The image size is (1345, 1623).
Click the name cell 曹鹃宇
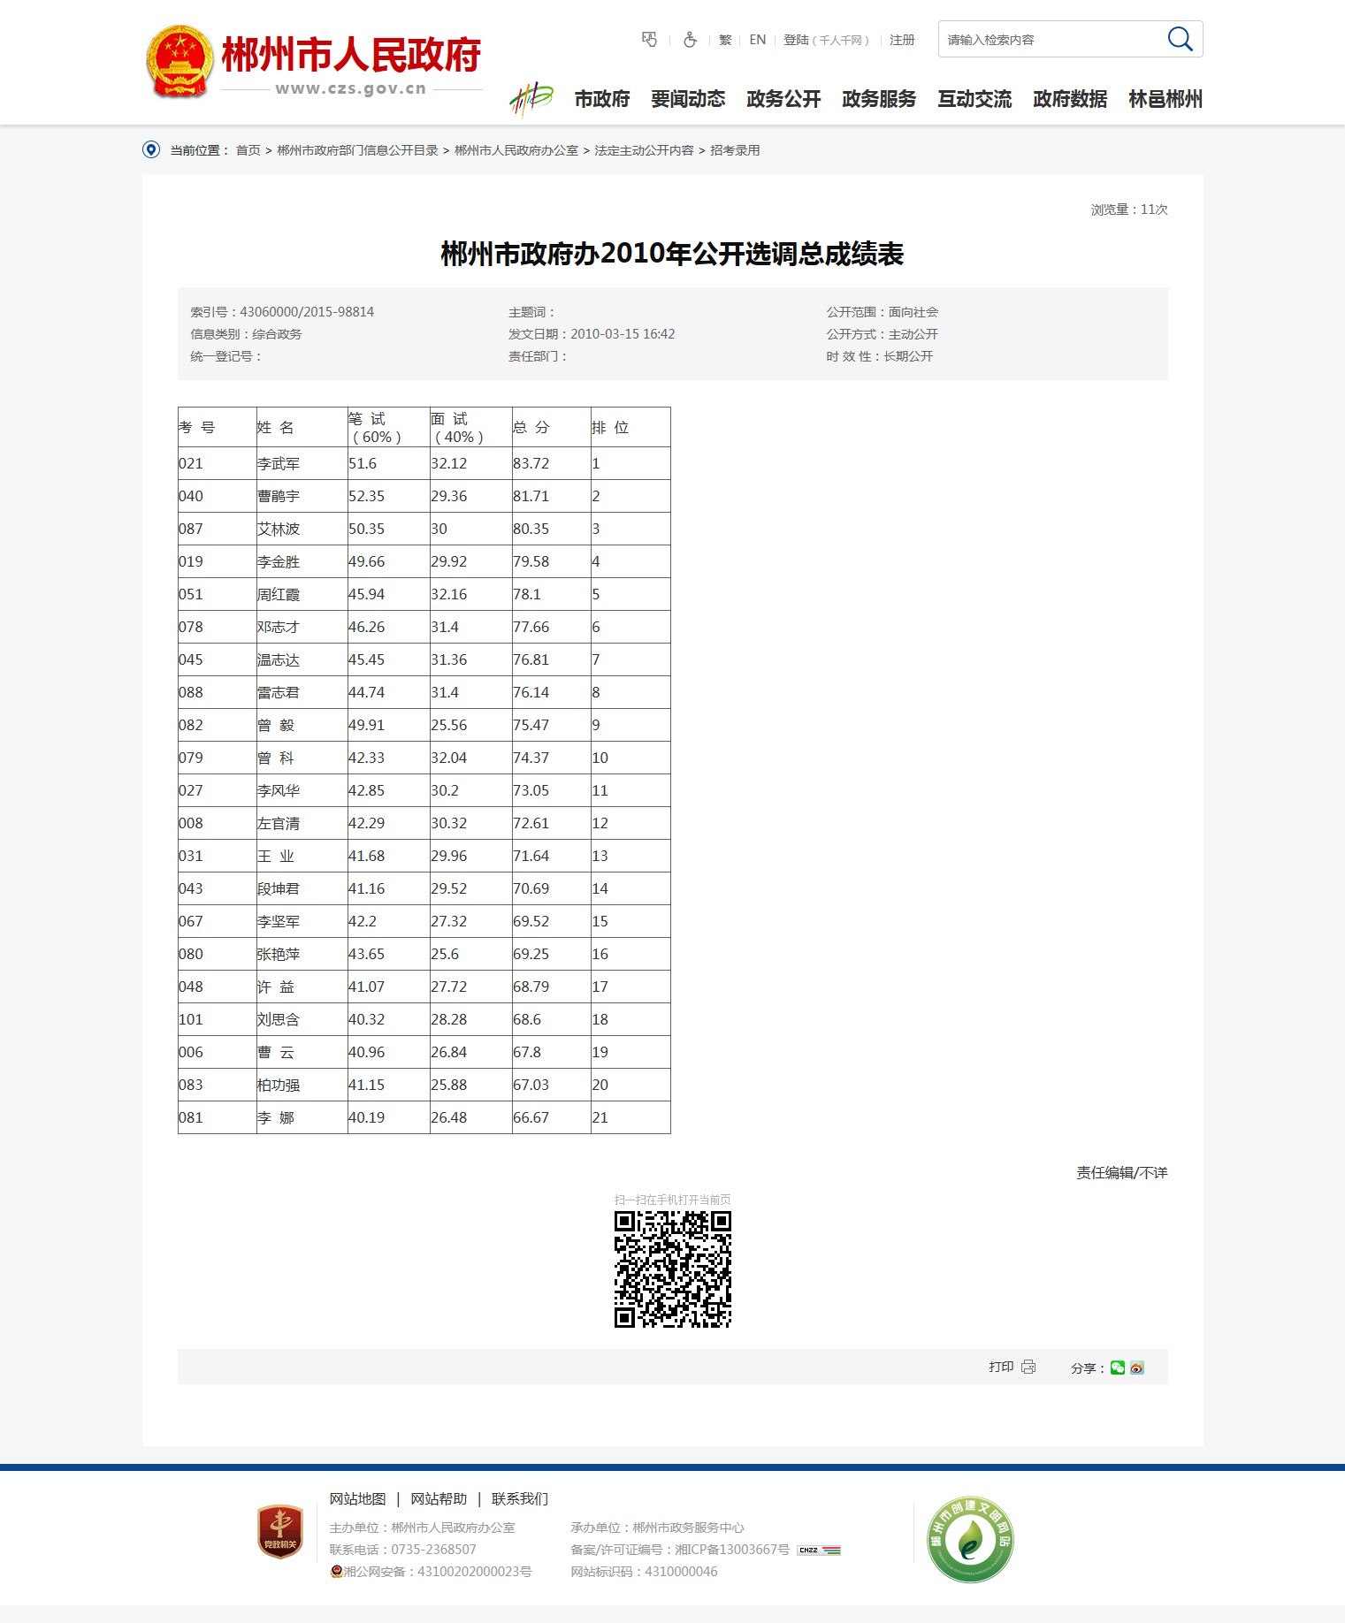point(279,496)
